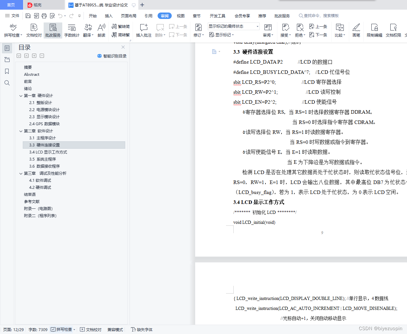Screen dimensions: 407x334
Task: Open the outline panel sidebar icon
Action: [7, 48]
